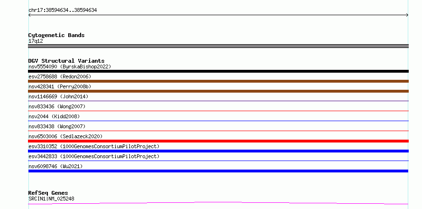Click the thick red nsv6503006 variant bar

tap(218, 141)
